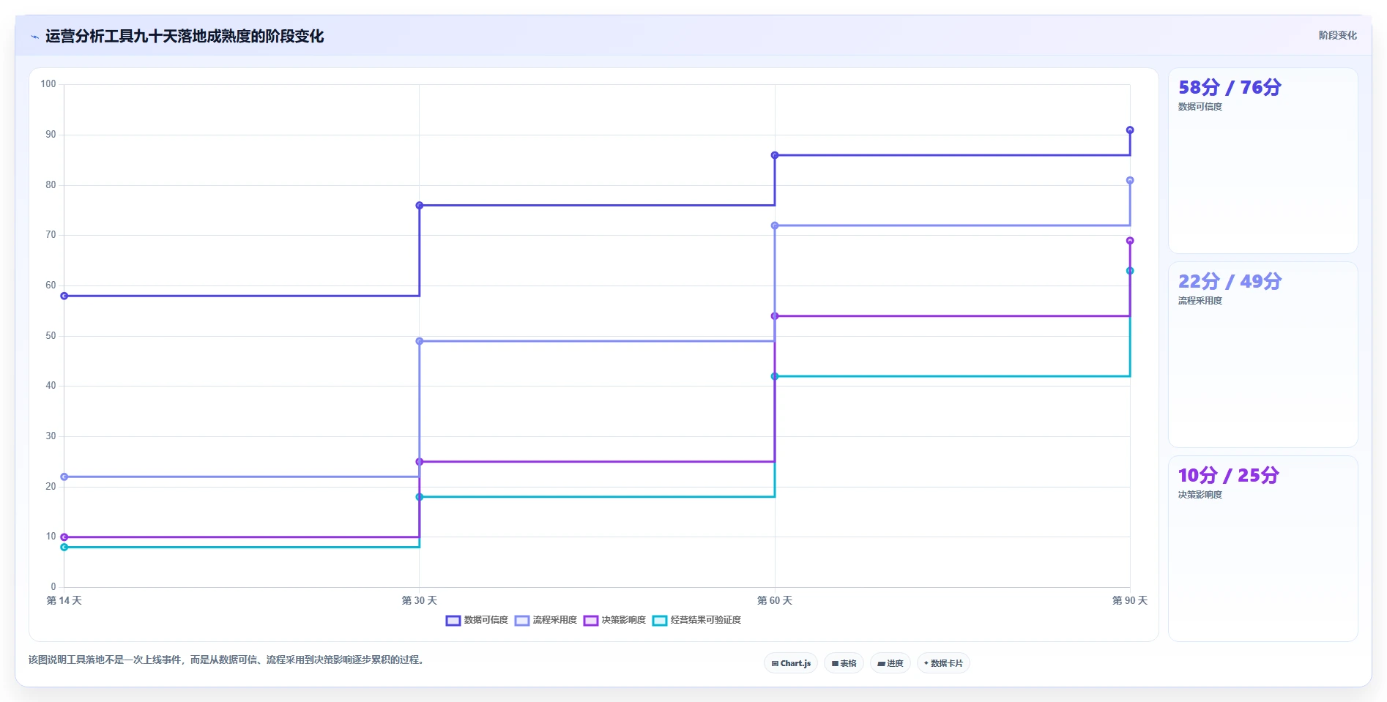Click the footnote text starting 该图说明工具落地
This screenshot has width=1387, height=702.
(228, 660)
